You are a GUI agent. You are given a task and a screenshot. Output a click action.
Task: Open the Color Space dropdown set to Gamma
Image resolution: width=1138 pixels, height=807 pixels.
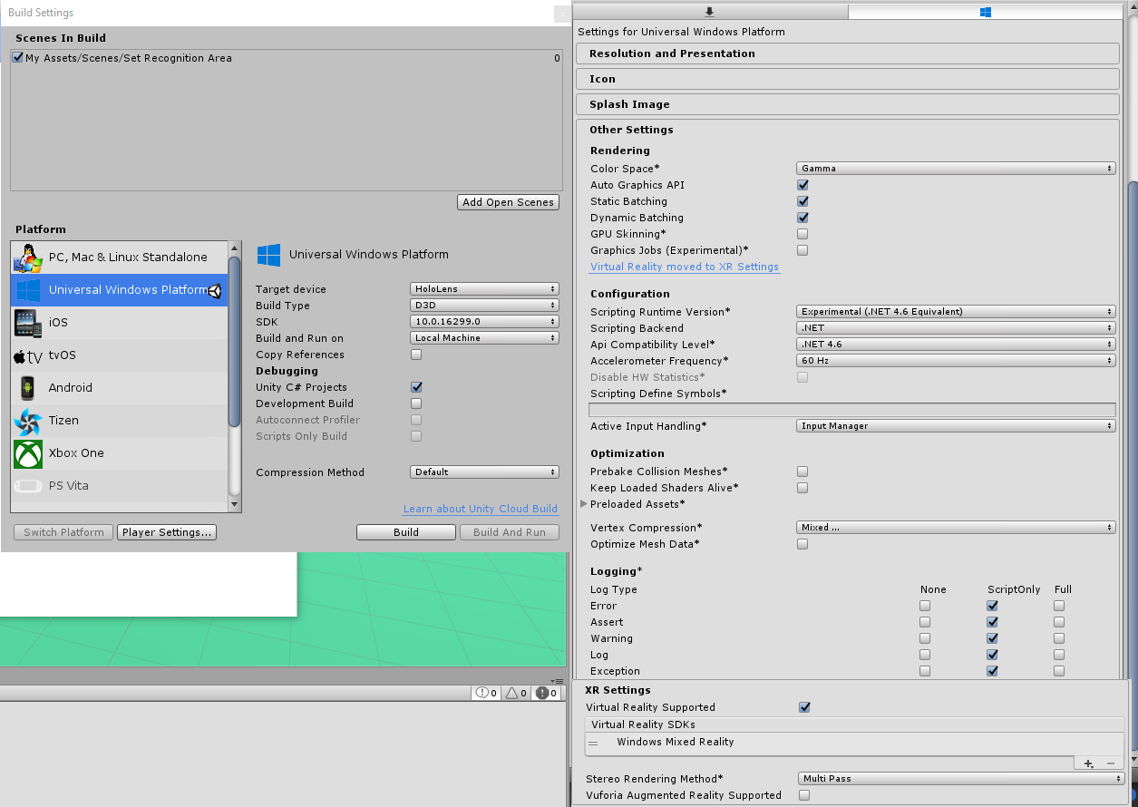(955, 168)
